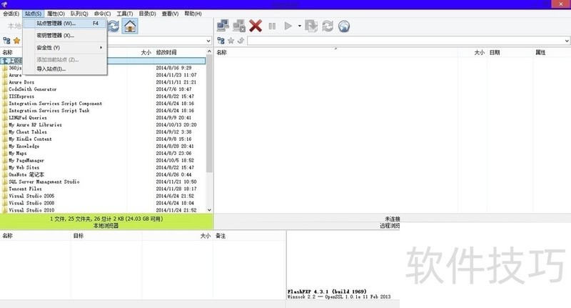Select 导入站点(I)... menu entry
571x308 pixels.
click(51, 69)
